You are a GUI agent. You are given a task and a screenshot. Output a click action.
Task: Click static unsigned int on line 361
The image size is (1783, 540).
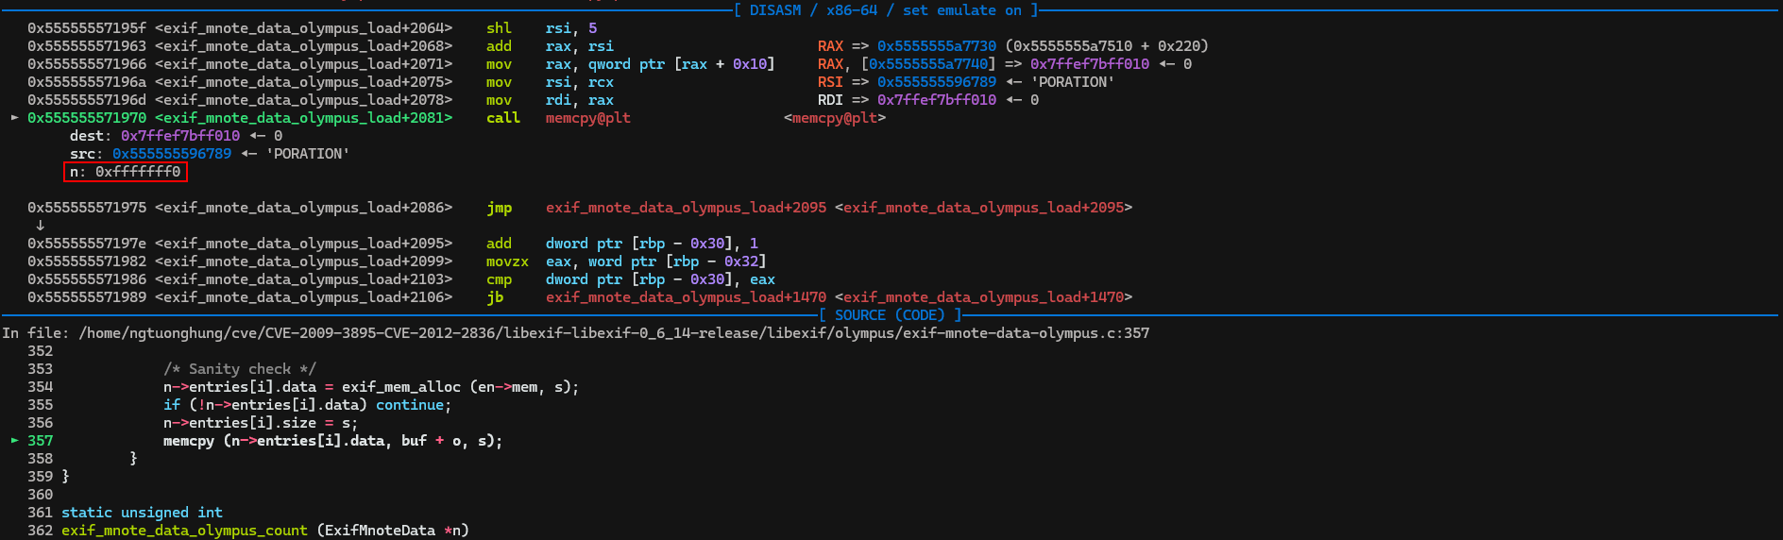142,513
